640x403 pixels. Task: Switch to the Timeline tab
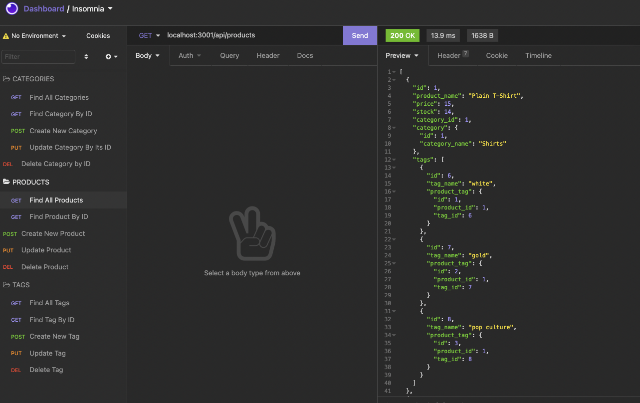(x=538, y=55)
